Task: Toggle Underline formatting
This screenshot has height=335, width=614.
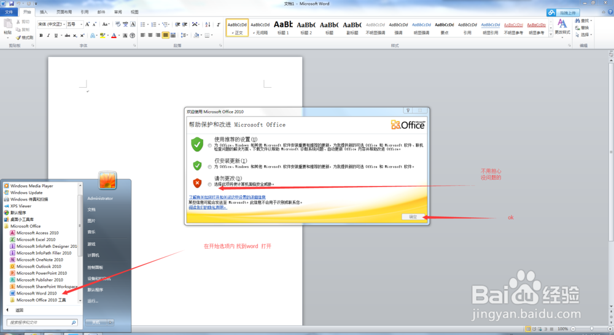Action: [56, 35]
